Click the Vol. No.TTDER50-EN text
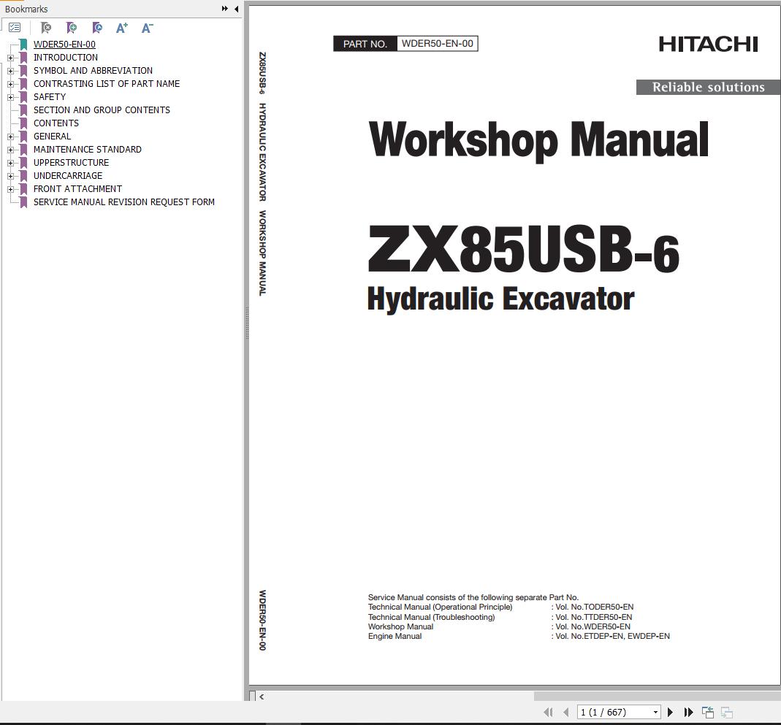 (x=594, y=617)
